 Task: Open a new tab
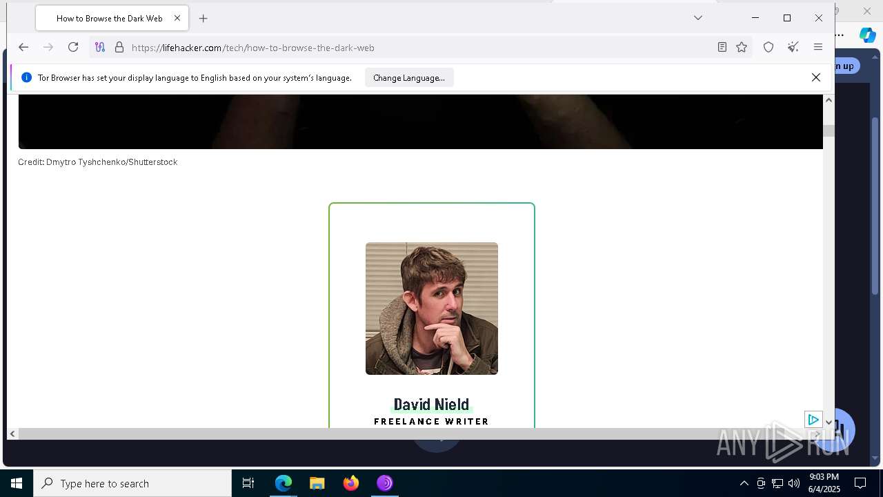pyautogui.click(x=204, y=19)
